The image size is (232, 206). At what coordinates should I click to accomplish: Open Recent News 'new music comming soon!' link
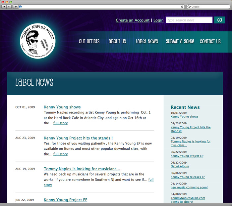pos(189,187)
